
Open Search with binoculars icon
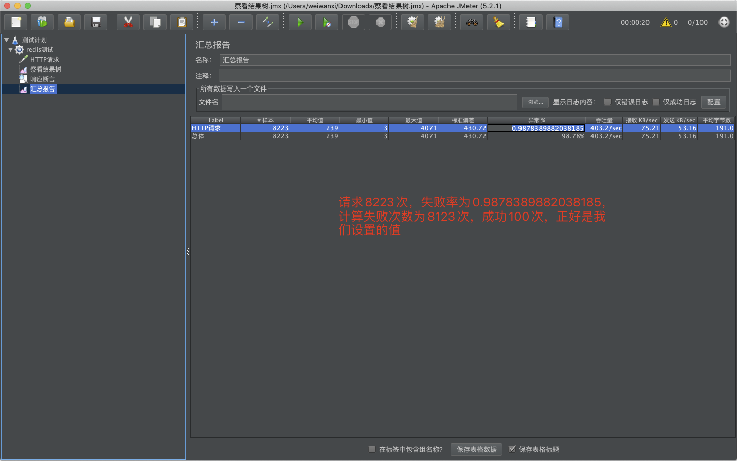[472, 22]
